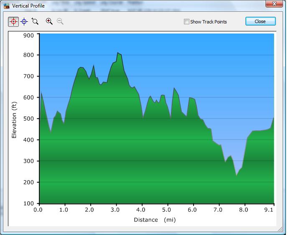The width and height of the screenshot is (301, 235).
Task: Select the blue crosshair measure tool
Action: coord(24,21)
